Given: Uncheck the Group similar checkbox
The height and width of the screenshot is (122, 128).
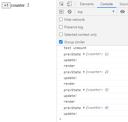Looking at the screenshot, I should click(61, 42).
